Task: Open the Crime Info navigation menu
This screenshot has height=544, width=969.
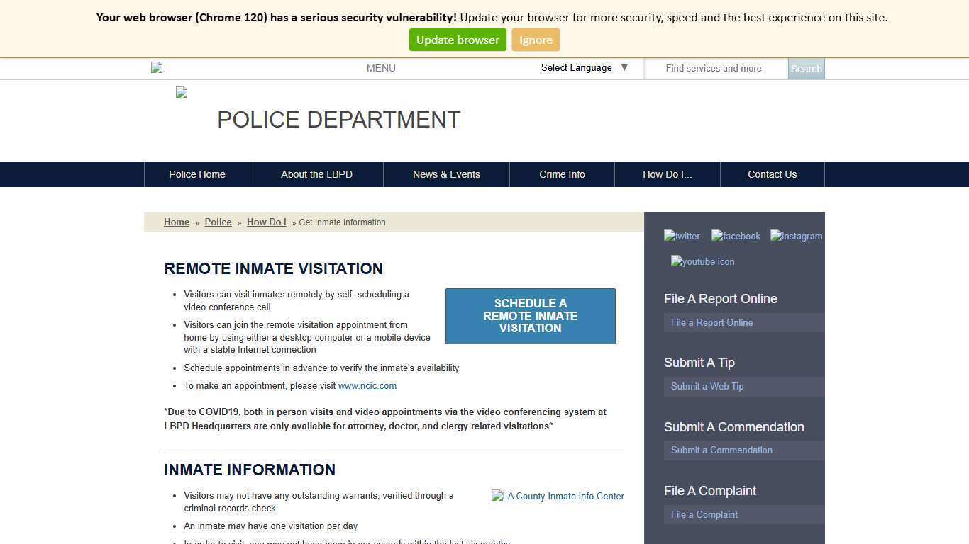Action: (562, 174)
